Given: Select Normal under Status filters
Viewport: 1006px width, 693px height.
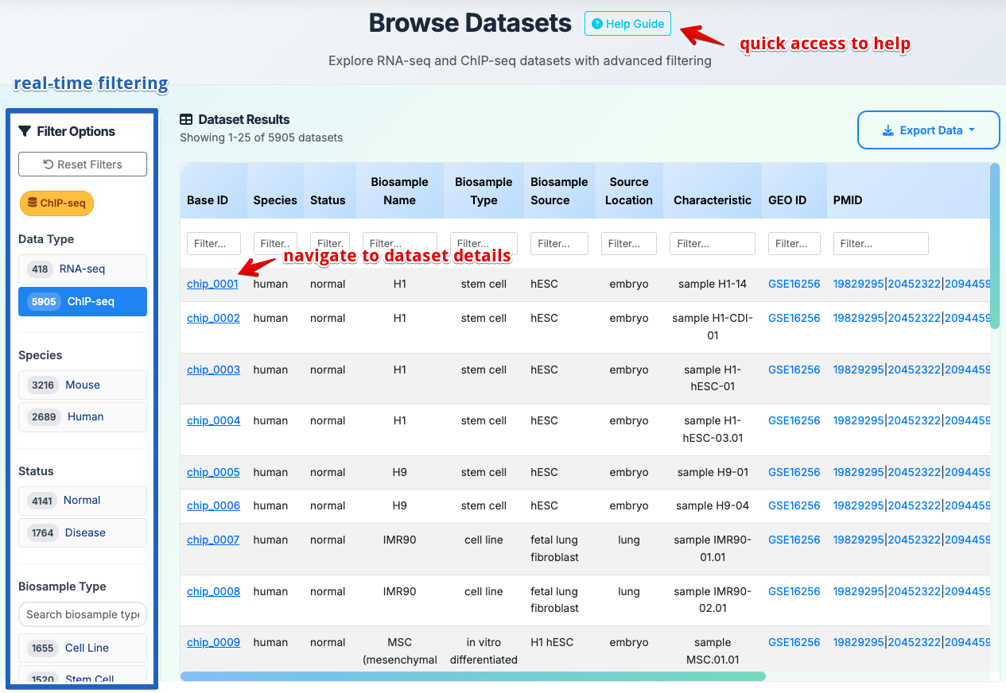Looking at the screenshot, I should (x=83, y=501).
